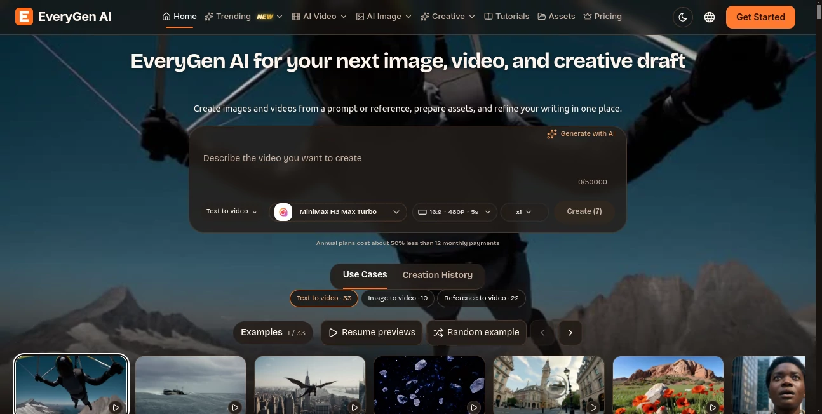Click Get Started button
Viewport: 822px width, 414px height.
[x=760, y=17]
